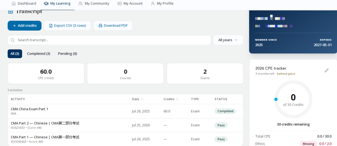This screenshot has width=337, height=146.
Task: Click the Jul 25, 2026 date cell
Action: point(141,125)
